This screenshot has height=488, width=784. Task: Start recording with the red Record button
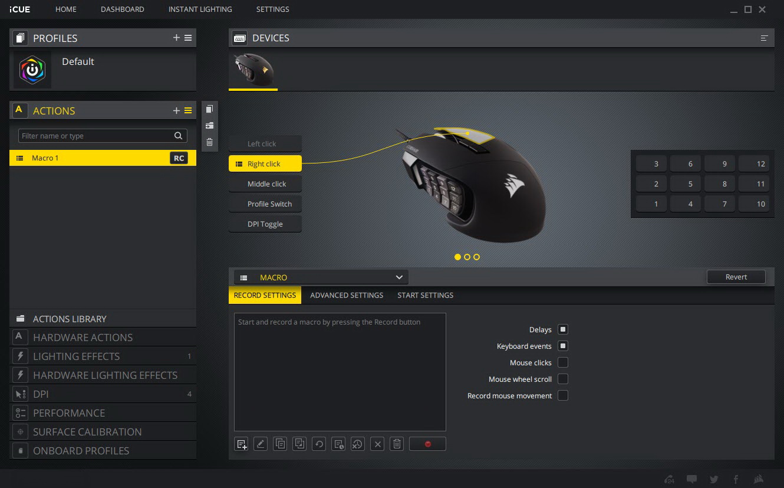[x=427, y=444]
